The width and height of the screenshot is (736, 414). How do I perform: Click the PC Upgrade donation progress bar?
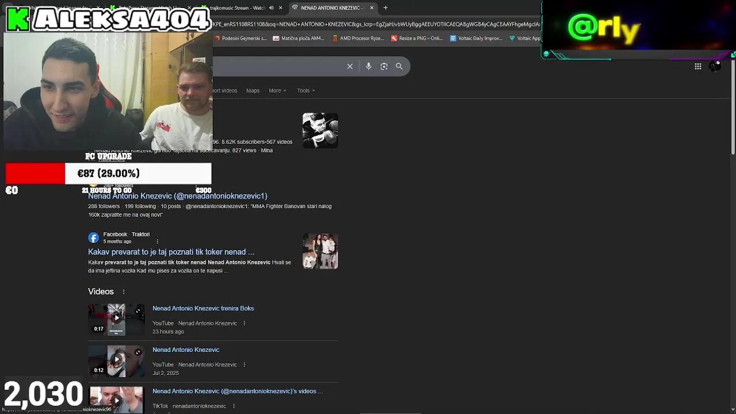(x=109, y=174)
